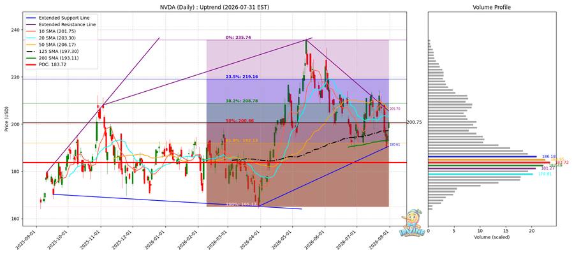Click the small '190.61' support value label
The width and height of the screenshot is (574, 255).
pyautogui.click(x=395, y=145)
